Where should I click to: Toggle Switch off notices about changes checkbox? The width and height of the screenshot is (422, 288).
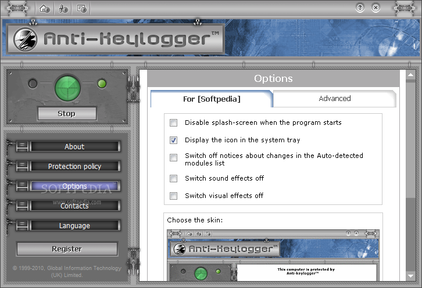tap(174, 157)
